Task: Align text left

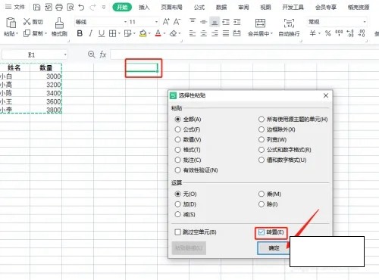Action: pos(193,33)
